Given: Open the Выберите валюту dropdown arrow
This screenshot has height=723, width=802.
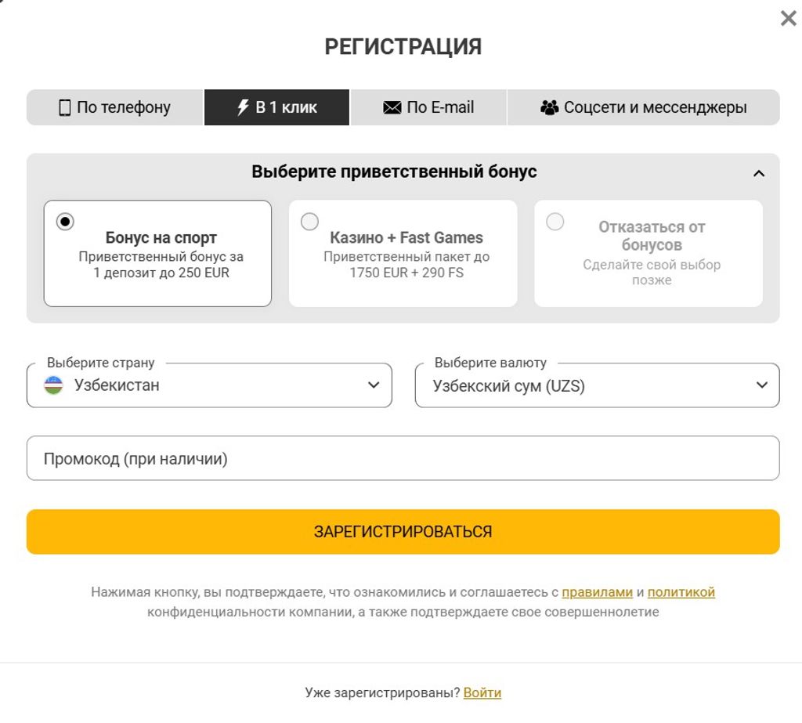Looking at the screenshot, I should tap(762, 385).
